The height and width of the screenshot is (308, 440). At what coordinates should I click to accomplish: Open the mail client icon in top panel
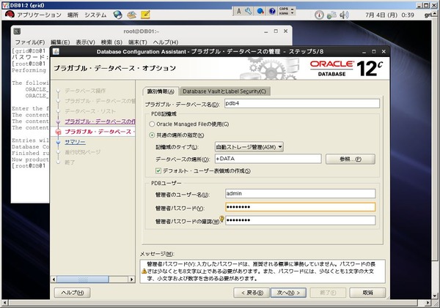pos(131,15)
